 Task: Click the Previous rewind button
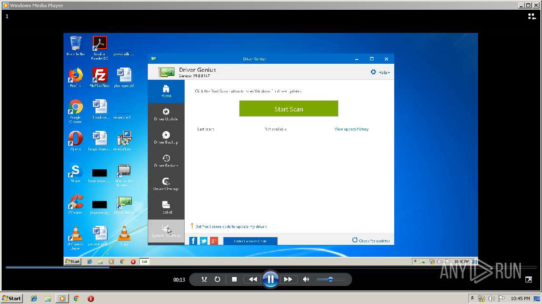253,279
